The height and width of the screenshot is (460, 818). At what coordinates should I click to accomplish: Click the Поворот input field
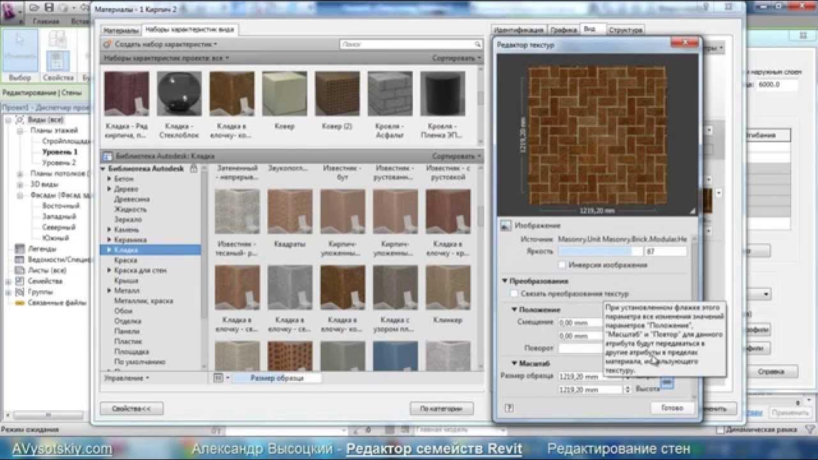(x=580, y=348)
